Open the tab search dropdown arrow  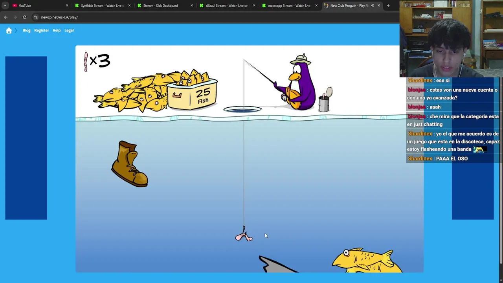[x=5, y=6]
